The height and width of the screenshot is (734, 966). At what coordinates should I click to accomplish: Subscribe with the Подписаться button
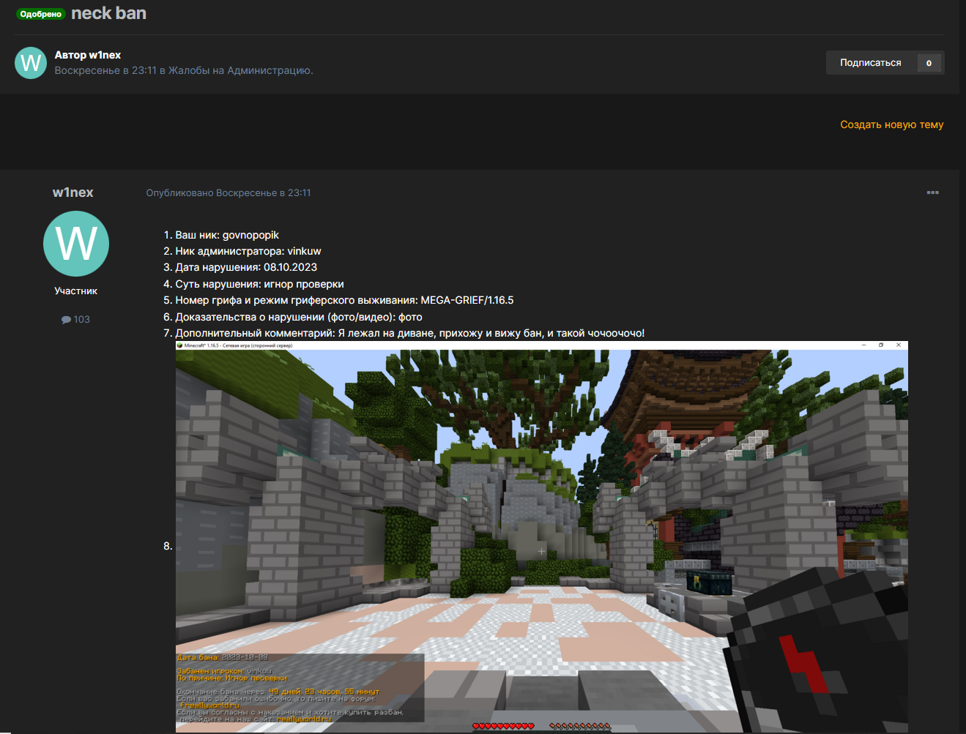point(871,63)
